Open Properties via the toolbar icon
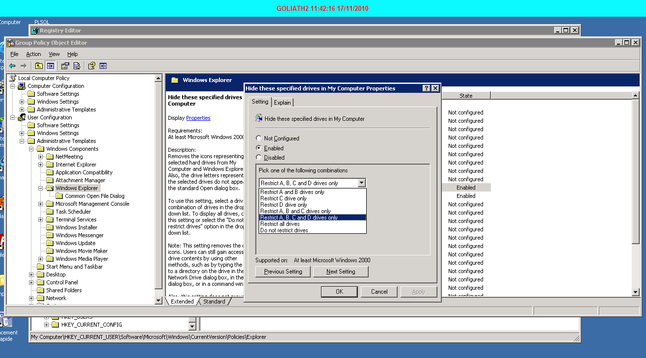Viewport: 646px width, 358px height. point(65,66)
